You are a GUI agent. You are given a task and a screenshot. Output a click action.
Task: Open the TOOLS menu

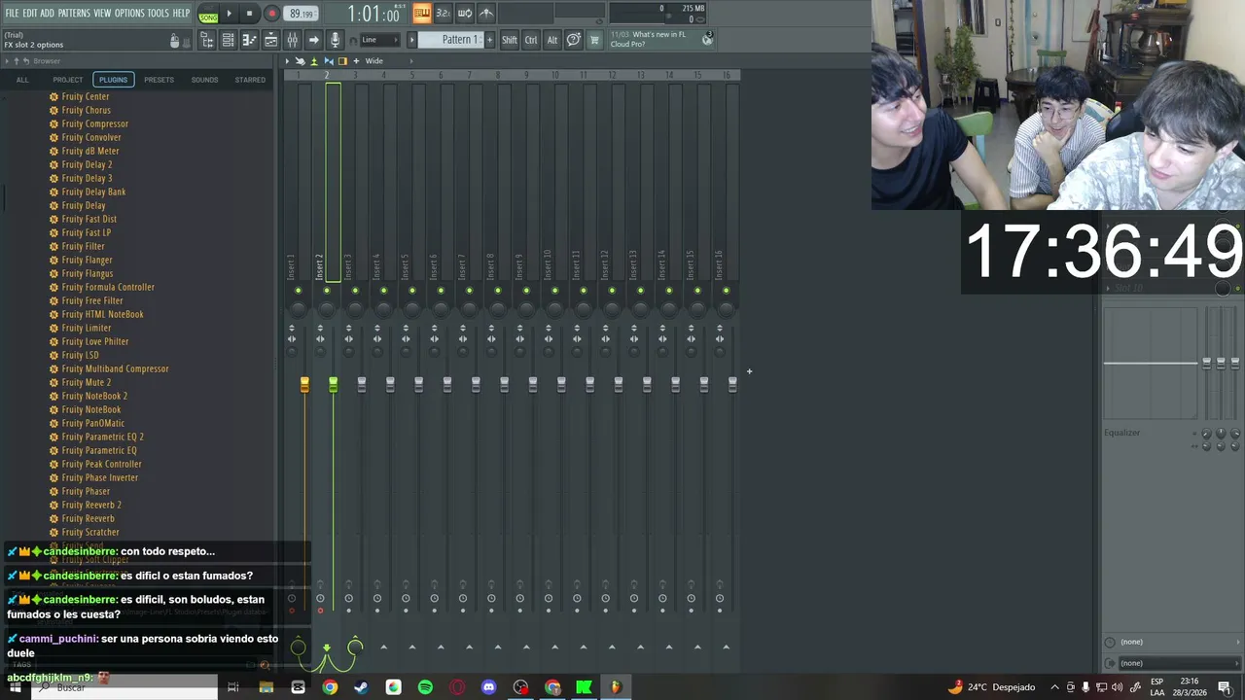point(159,14)
